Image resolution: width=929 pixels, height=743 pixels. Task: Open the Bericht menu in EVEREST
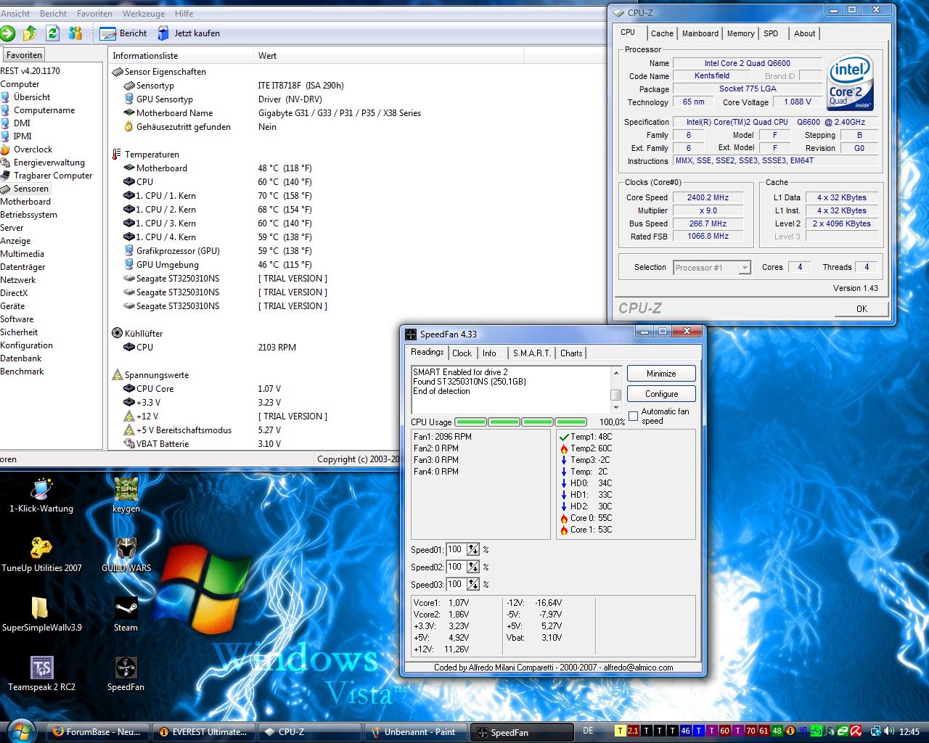tap(53, 13)
